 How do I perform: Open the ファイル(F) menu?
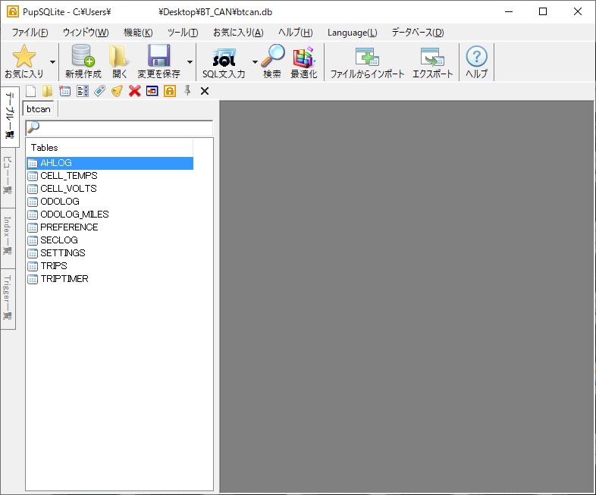(30, 33)
